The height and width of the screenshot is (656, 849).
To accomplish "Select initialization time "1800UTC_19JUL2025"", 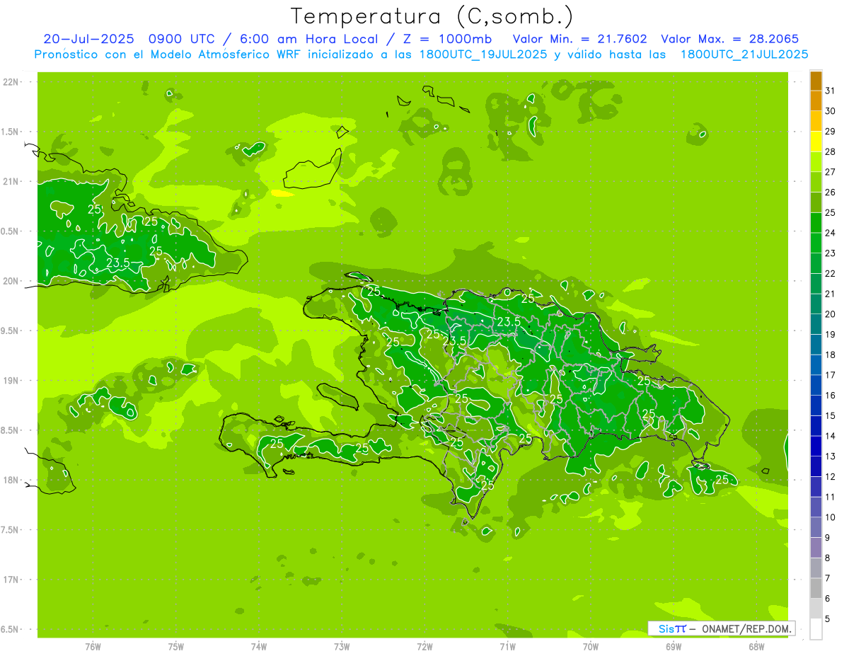I will [x=483, y=54].
